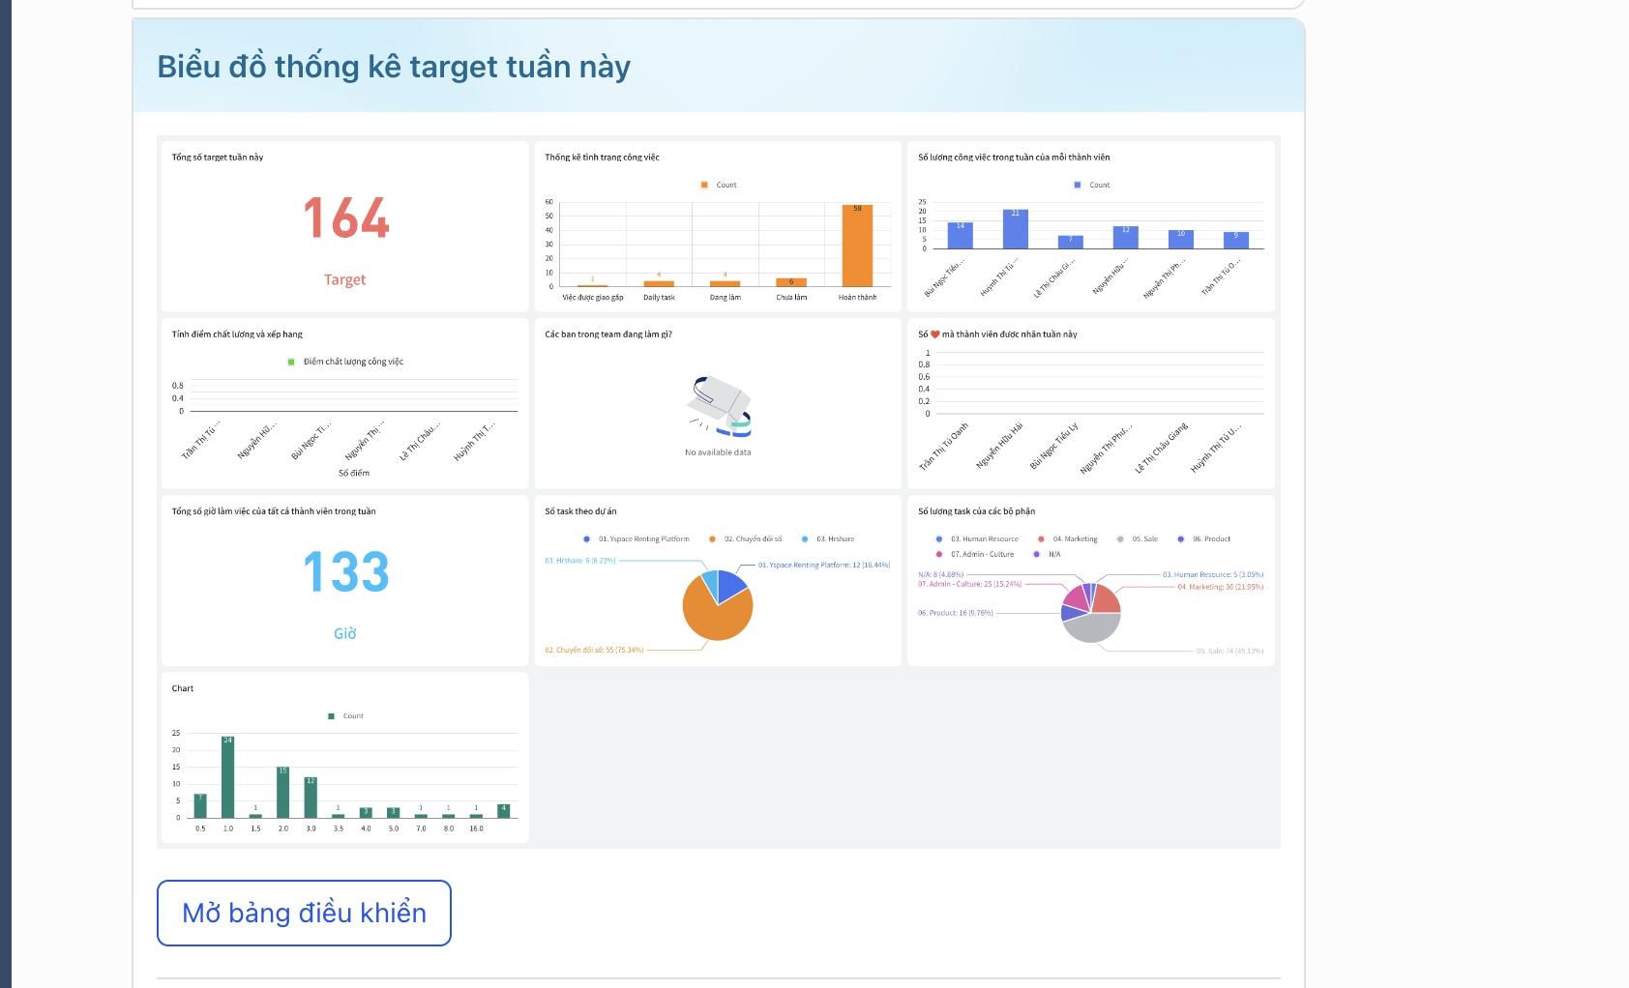The width and height of the screenshot is (1629, 988).
Task: Click the 'Các bạn trong team đang làm gì?' title
Action: [x=608, y=334]
